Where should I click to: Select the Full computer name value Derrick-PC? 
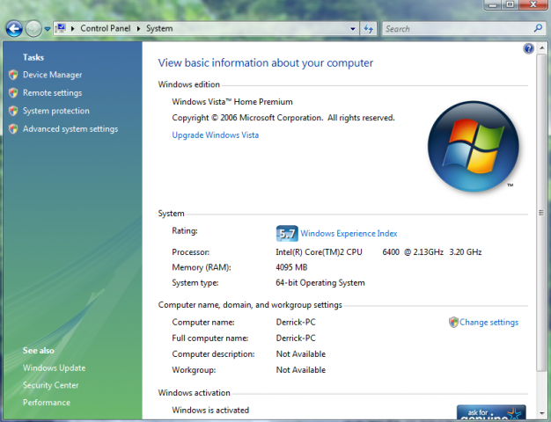[296, 338]
